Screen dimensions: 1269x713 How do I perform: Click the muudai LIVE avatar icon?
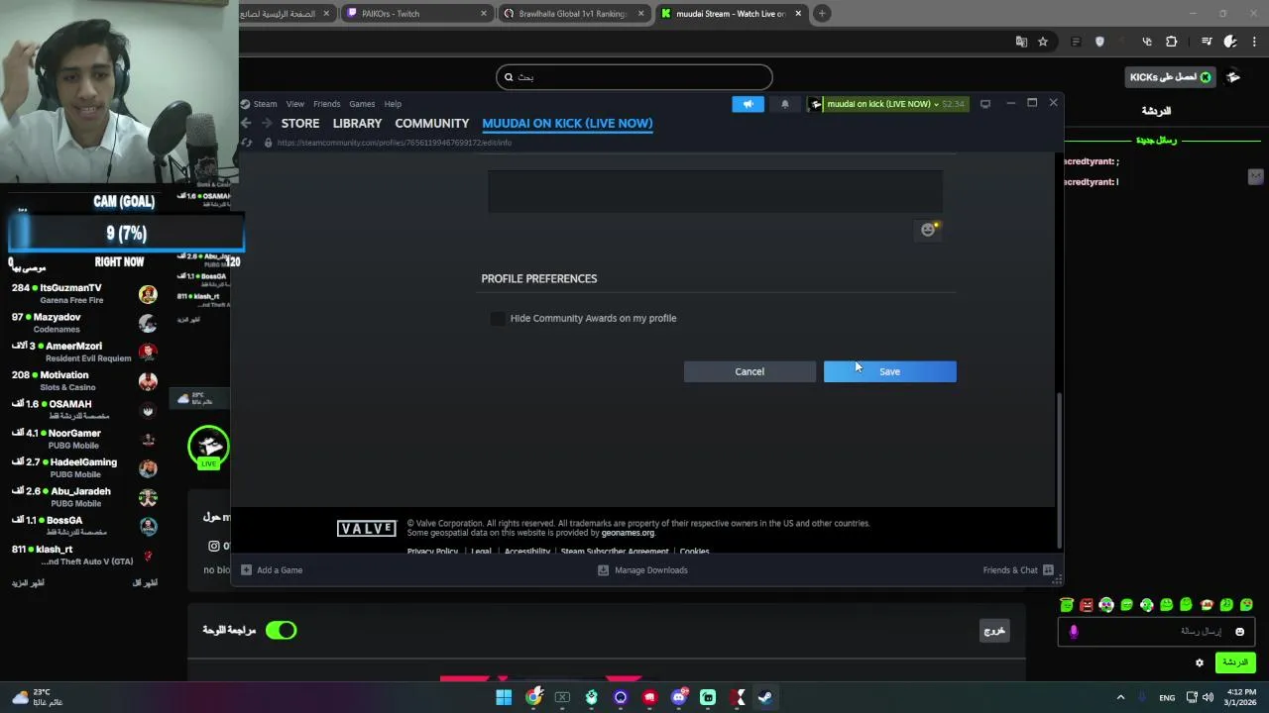208,447
